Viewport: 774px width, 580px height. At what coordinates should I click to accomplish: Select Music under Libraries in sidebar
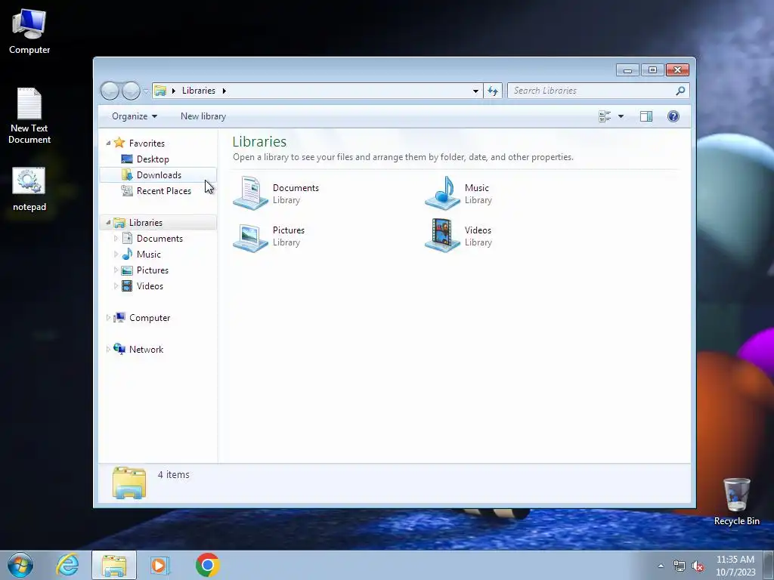click(149, 255)
